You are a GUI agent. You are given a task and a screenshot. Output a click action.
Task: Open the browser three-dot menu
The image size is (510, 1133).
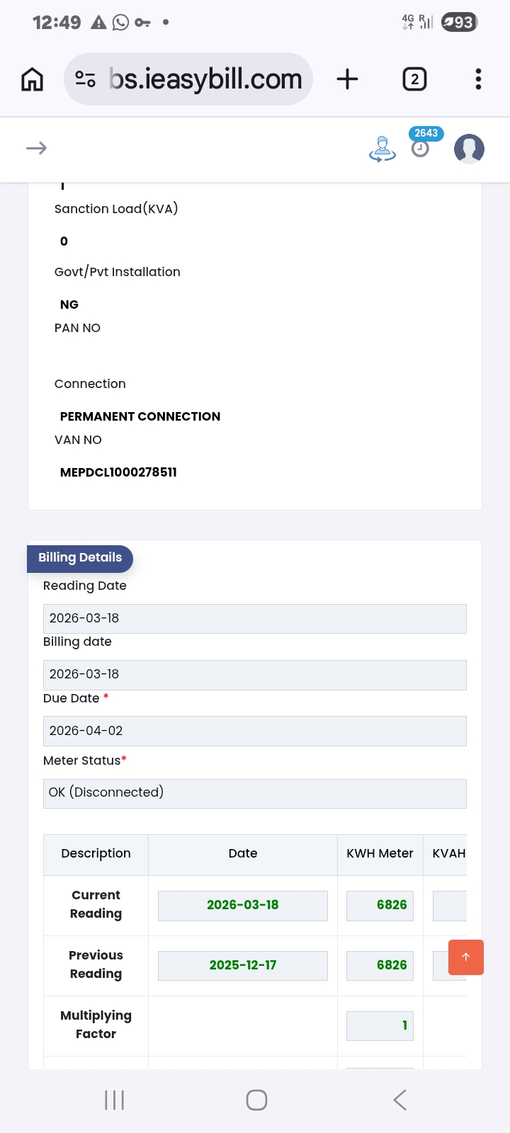pyautogui.click(x=478, y=79)
